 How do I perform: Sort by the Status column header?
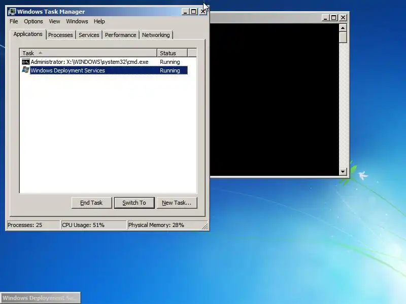click(172, 53)
